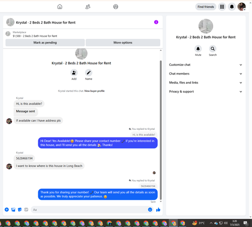The height and width of the screenshot is (227, 252).
Task: Click the quoted 'Hi, is this available?' reply preview
Action: click(144, 134)
